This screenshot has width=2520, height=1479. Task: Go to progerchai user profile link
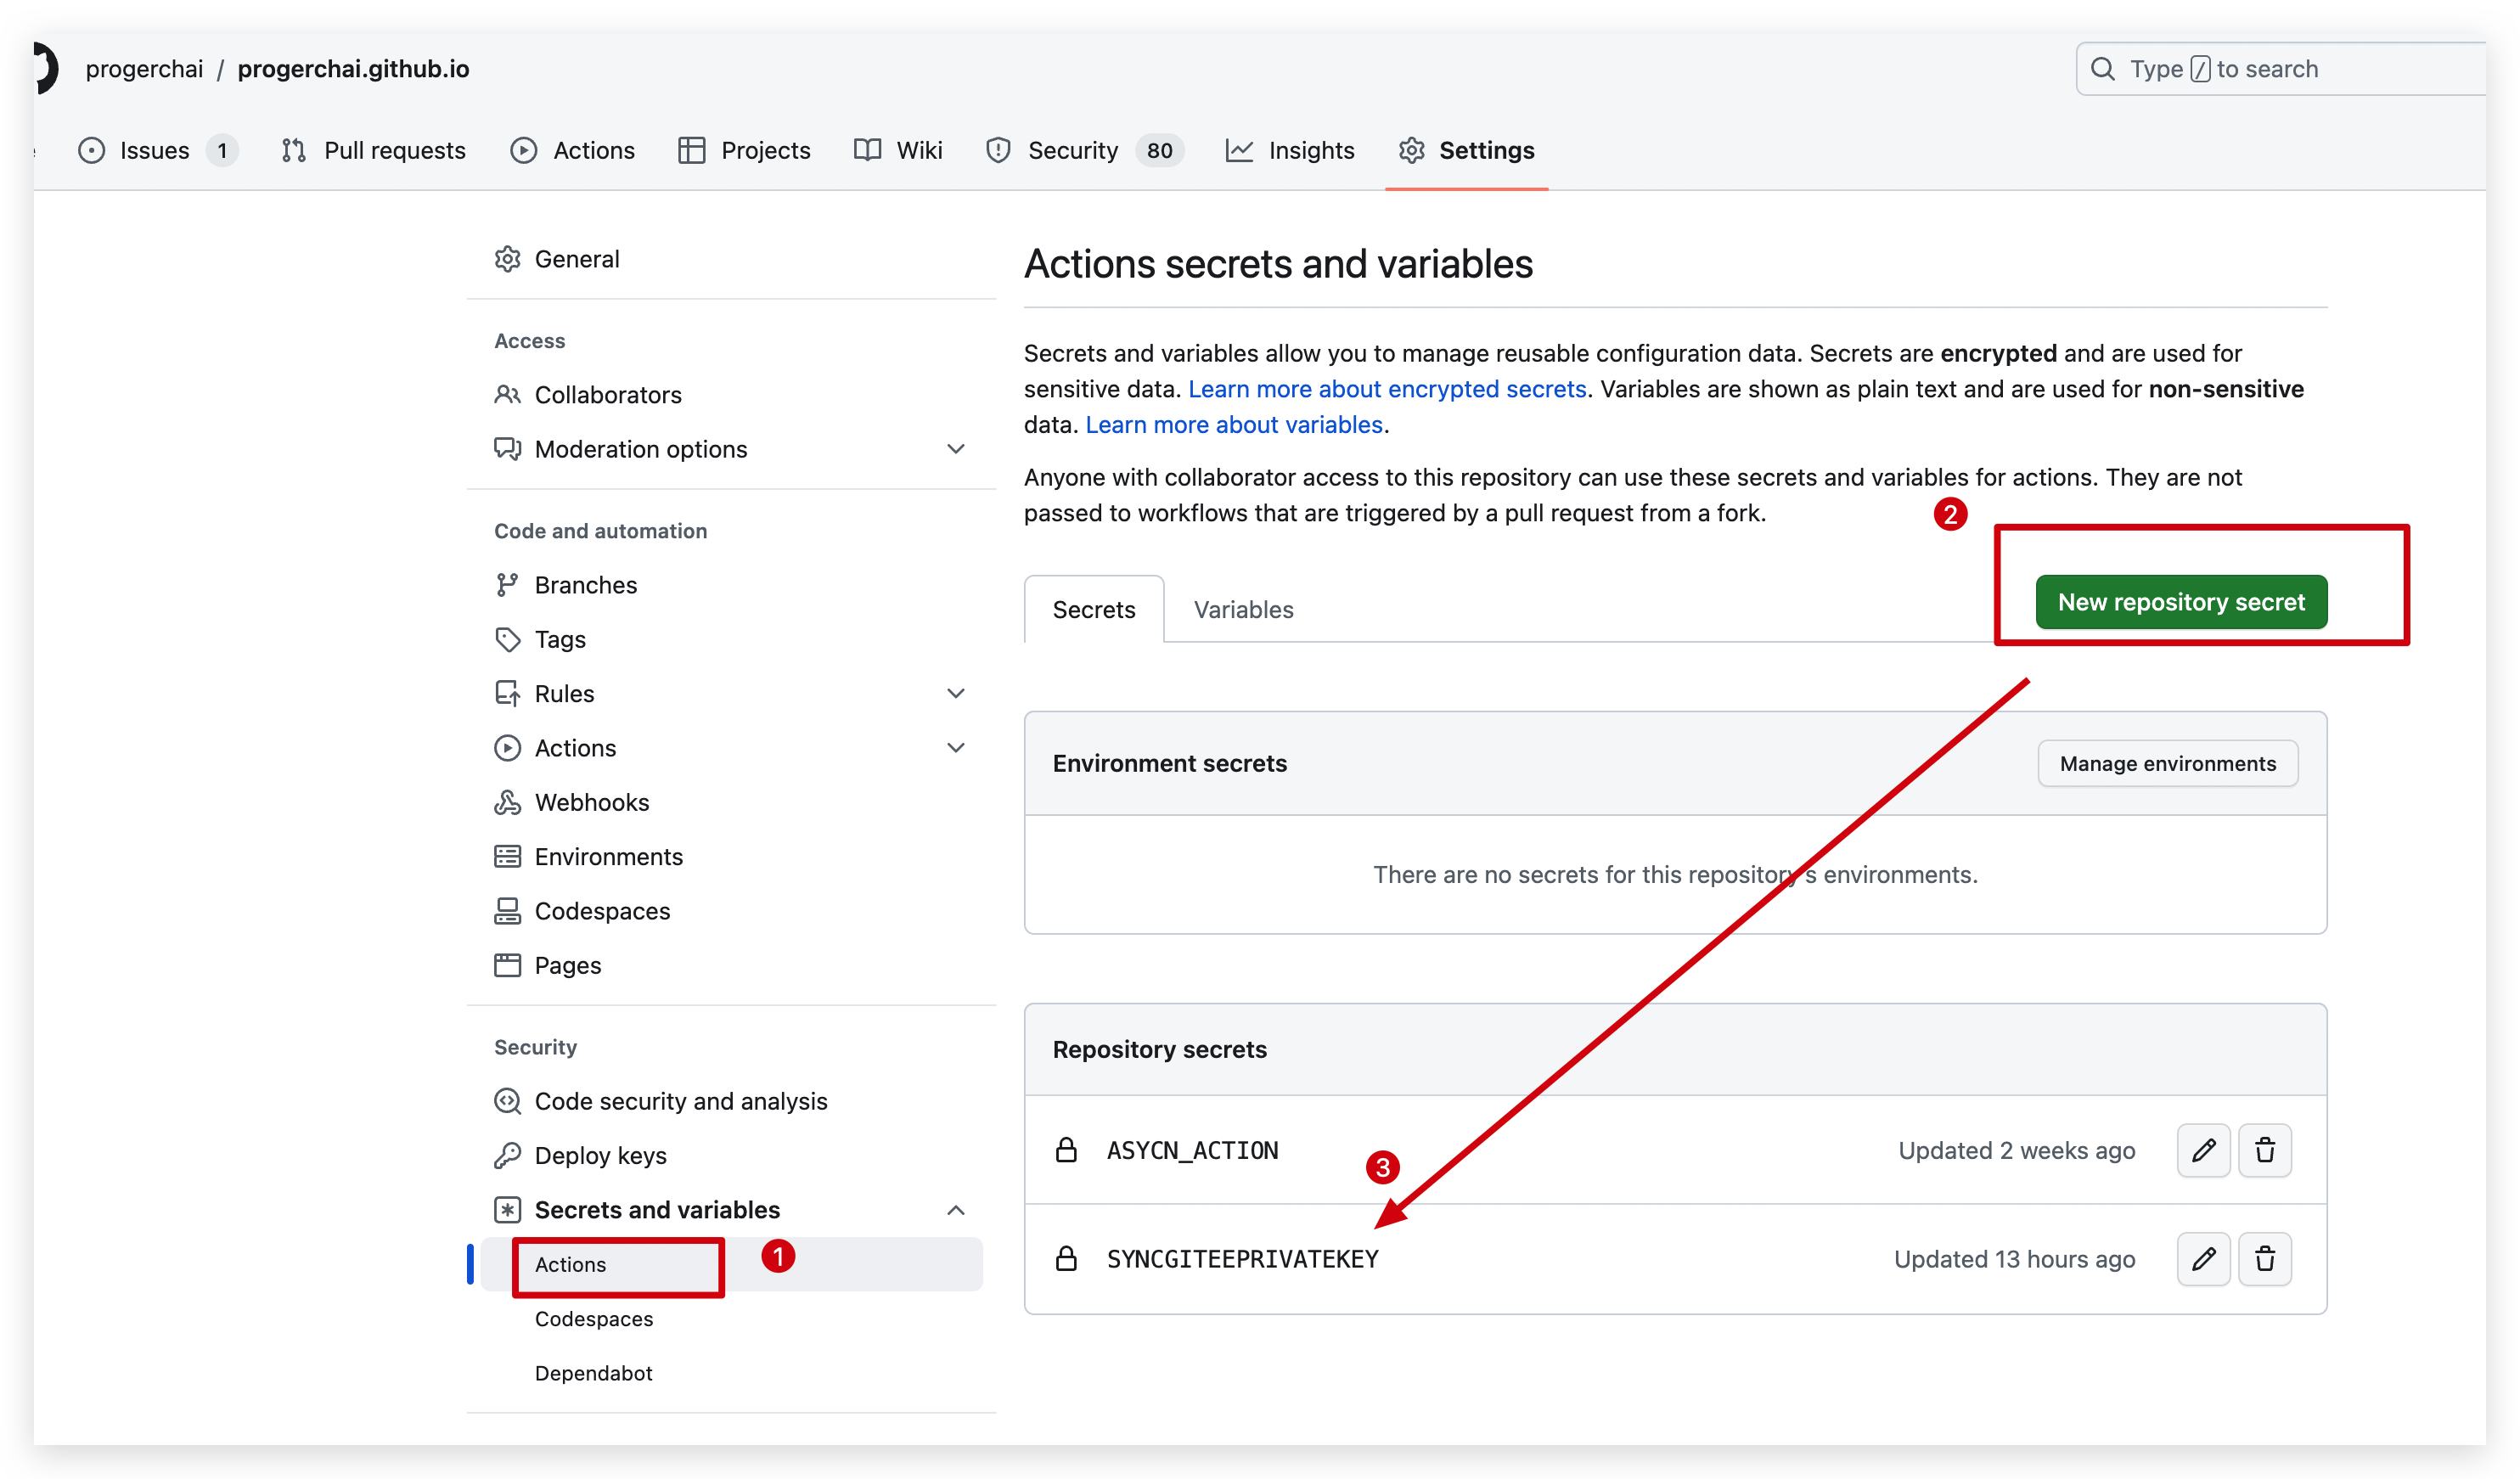144,69
